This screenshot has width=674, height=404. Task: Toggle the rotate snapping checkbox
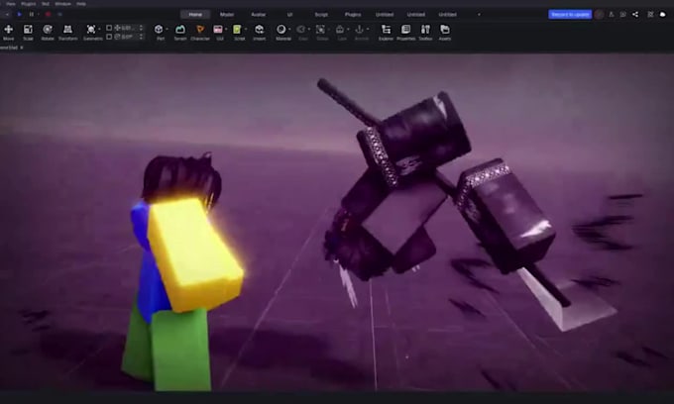coord(109,37)
